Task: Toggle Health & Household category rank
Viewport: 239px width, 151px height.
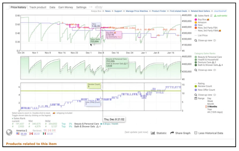Action: tap(207, 60)
